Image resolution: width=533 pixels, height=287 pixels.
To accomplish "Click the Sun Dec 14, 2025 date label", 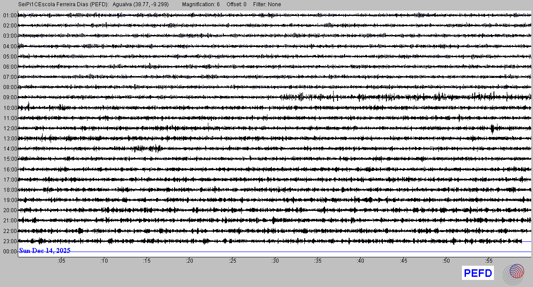I will (x=44, y=251).
